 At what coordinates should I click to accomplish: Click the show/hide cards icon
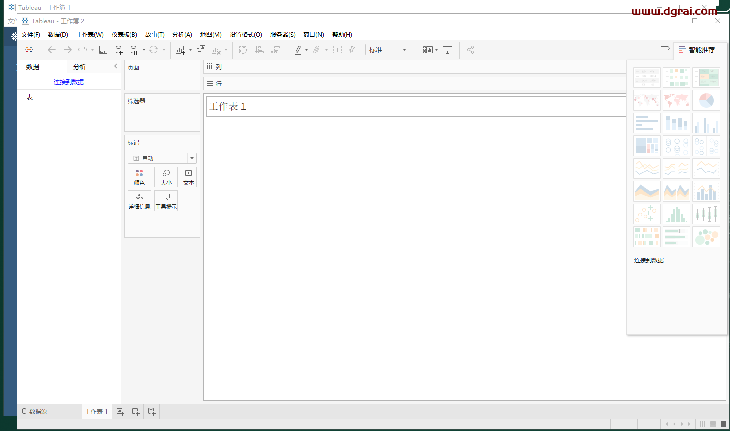428,50
